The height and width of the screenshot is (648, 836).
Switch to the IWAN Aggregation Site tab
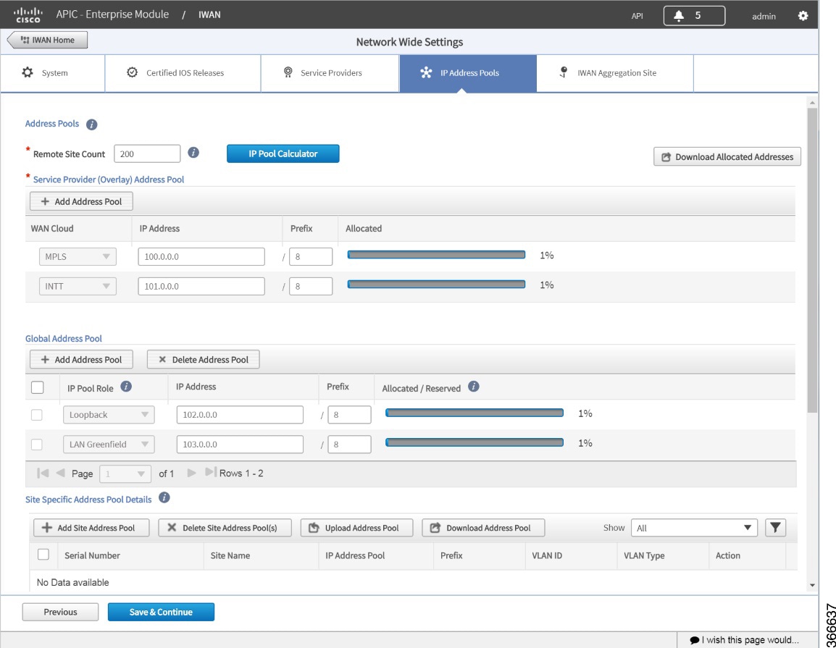615,73
